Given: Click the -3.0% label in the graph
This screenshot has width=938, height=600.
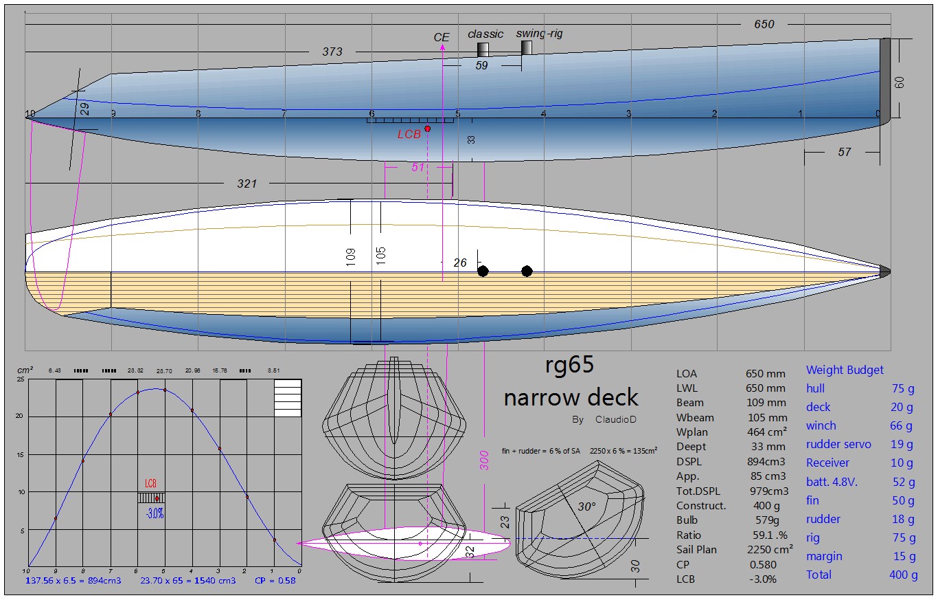Looking at the screenshot, I should coord(155,513).
